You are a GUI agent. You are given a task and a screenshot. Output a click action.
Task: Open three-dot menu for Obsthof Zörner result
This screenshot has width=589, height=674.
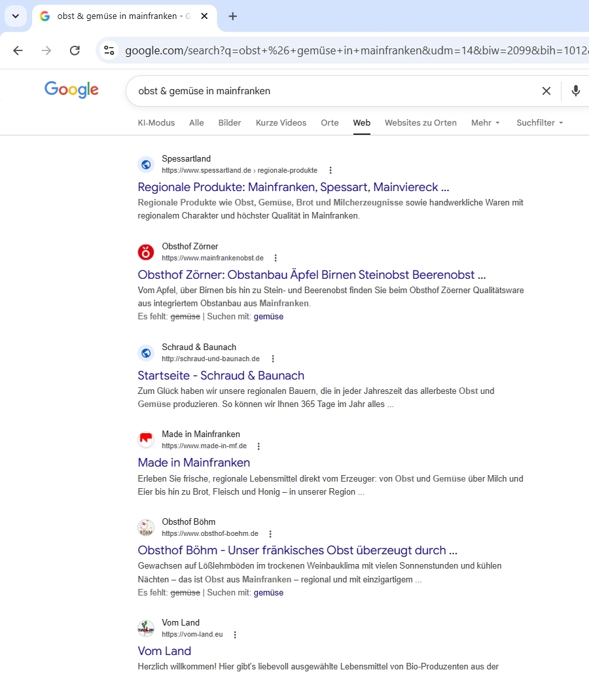click(x=276, y=258)
